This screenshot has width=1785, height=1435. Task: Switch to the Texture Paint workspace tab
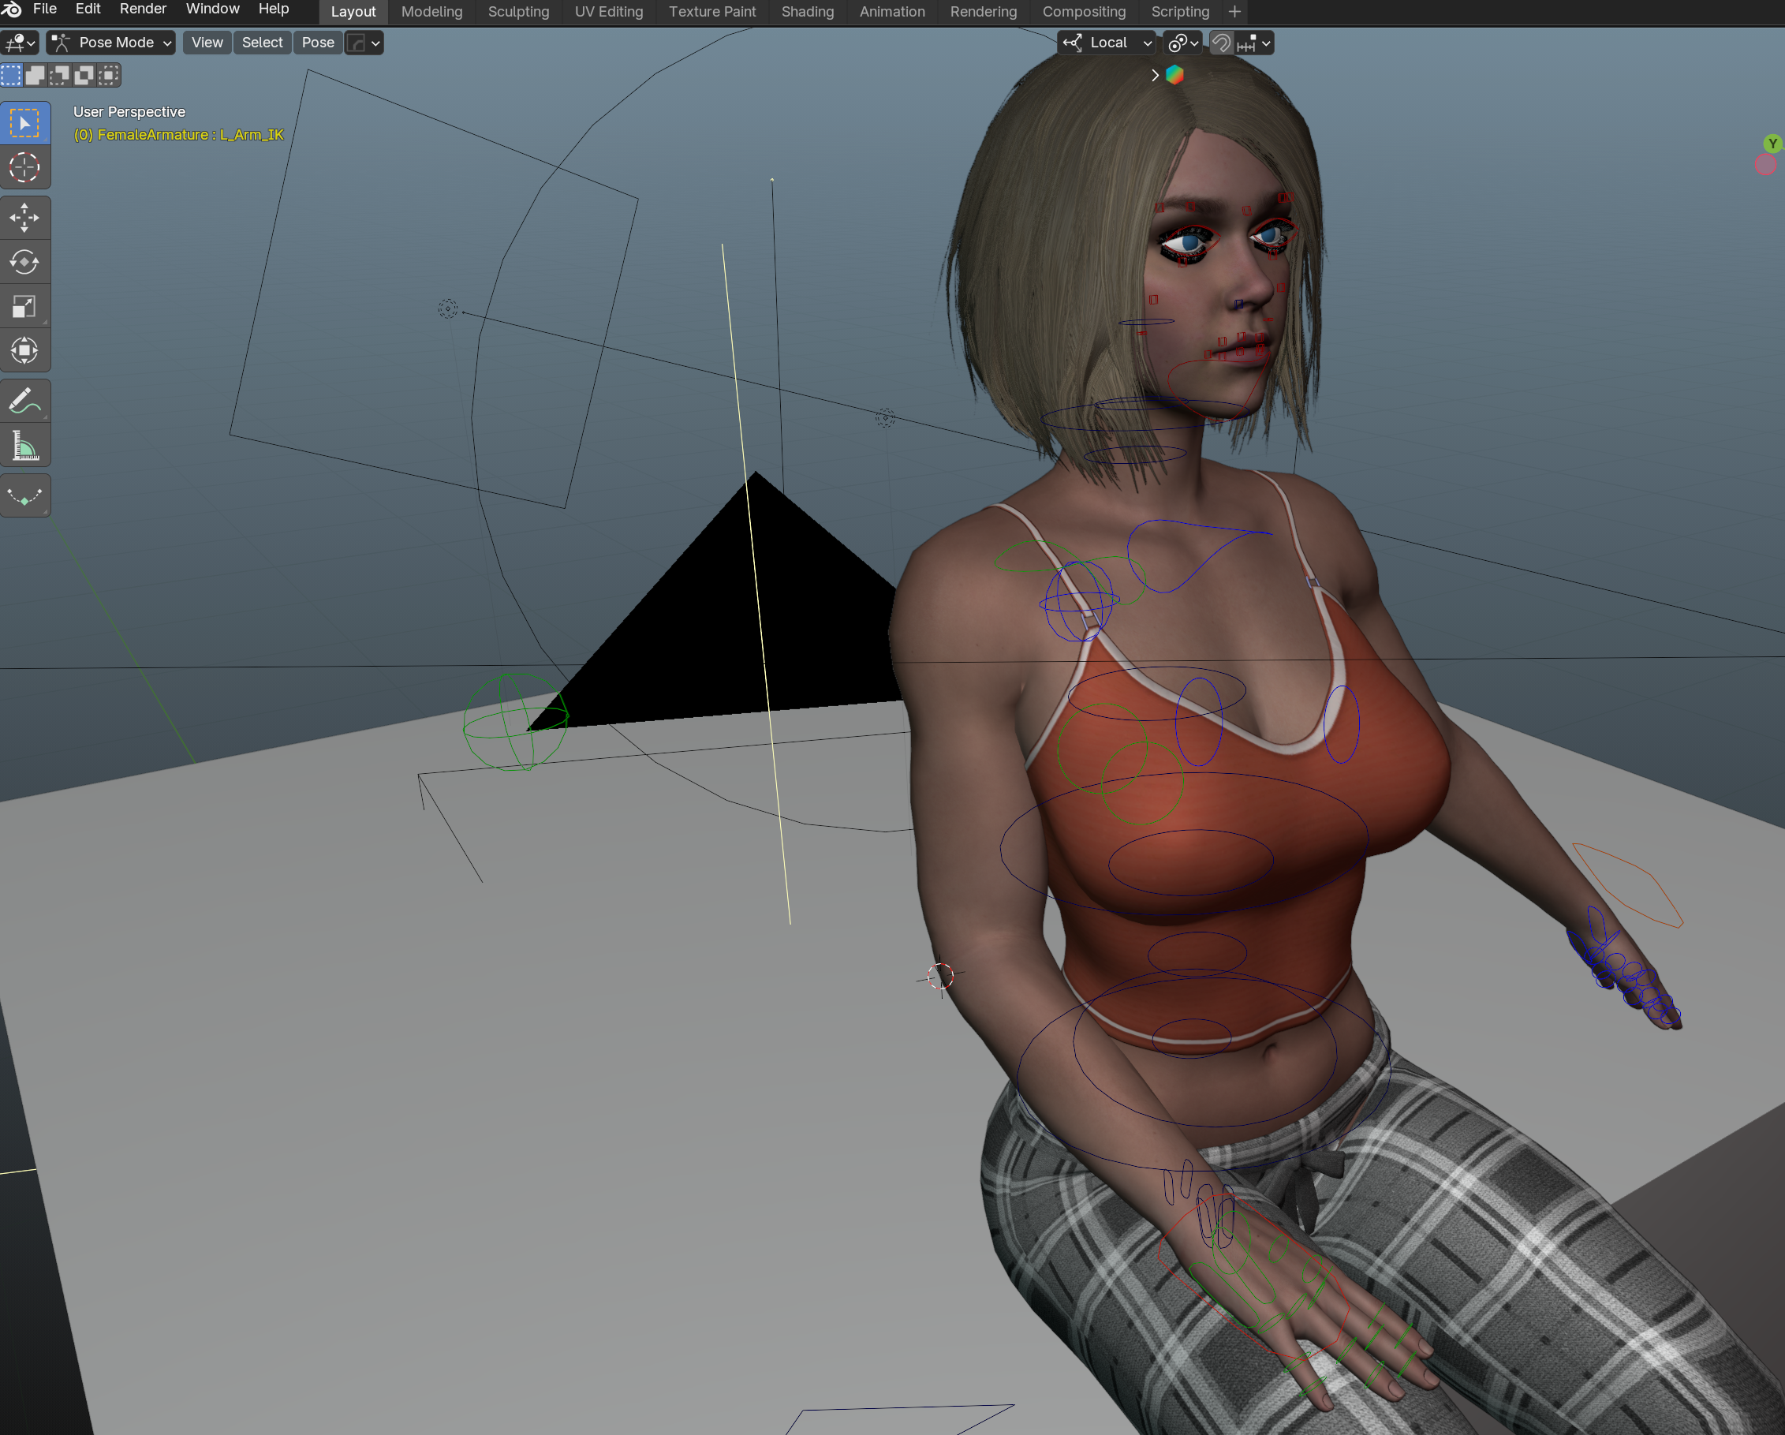tap(712, 12)
